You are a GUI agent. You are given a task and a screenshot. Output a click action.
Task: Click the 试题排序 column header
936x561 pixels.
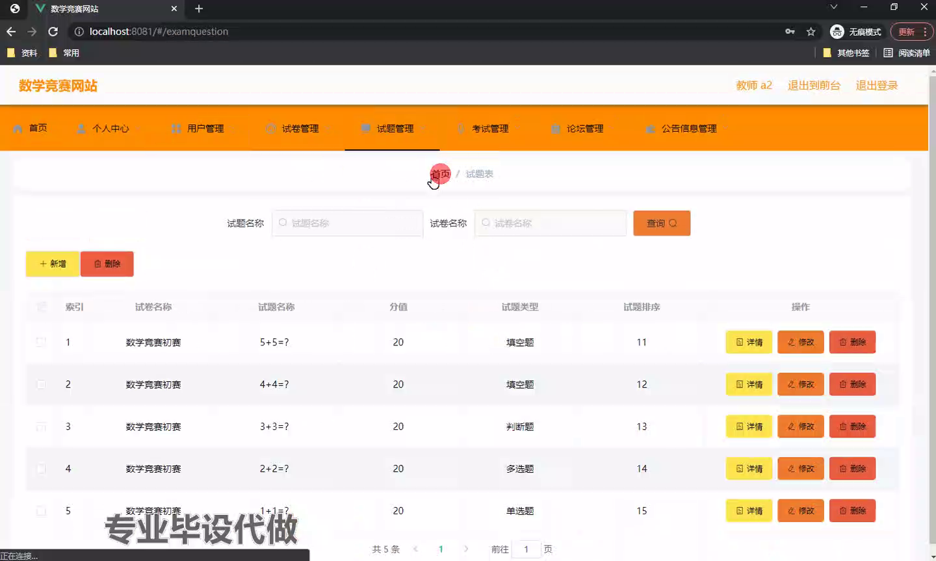642,306
